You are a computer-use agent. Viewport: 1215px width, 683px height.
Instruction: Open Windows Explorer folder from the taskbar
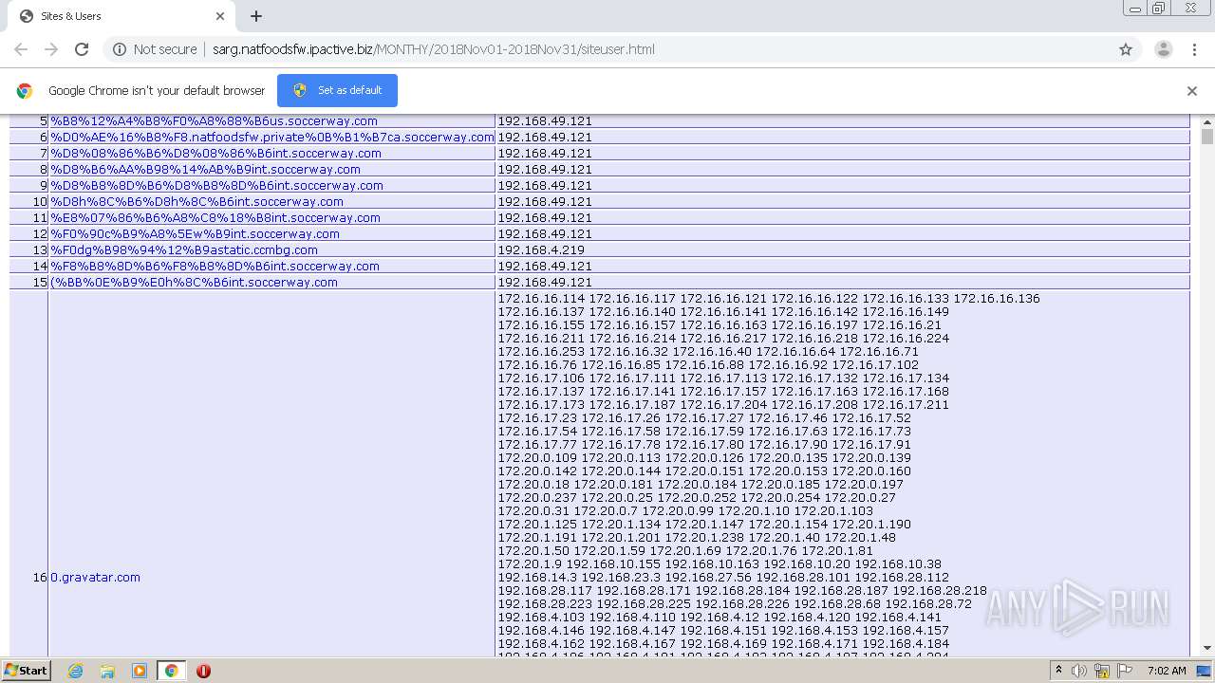[x=107, y=671]
